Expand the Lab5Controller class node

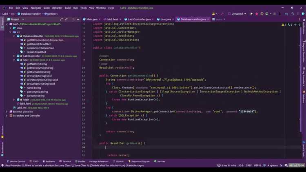(x=14, y=56)
